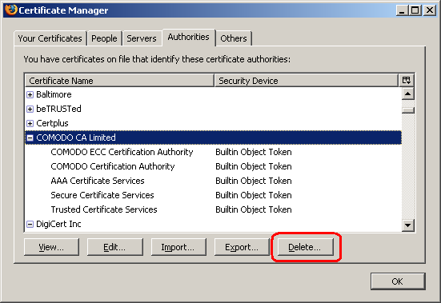Viewport: 441px width, 303px height.
Task: Sort by Certificate Name column header
Action: [119, 81]
